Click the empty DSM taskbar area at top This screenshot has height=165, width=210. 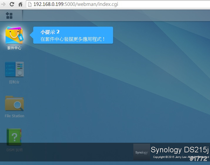pyautogui.click(x=115, y=16)
